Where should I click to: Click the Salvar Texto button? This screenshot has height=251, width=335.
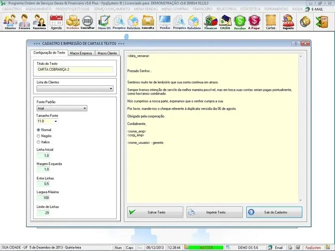click(x=155, y=212)
